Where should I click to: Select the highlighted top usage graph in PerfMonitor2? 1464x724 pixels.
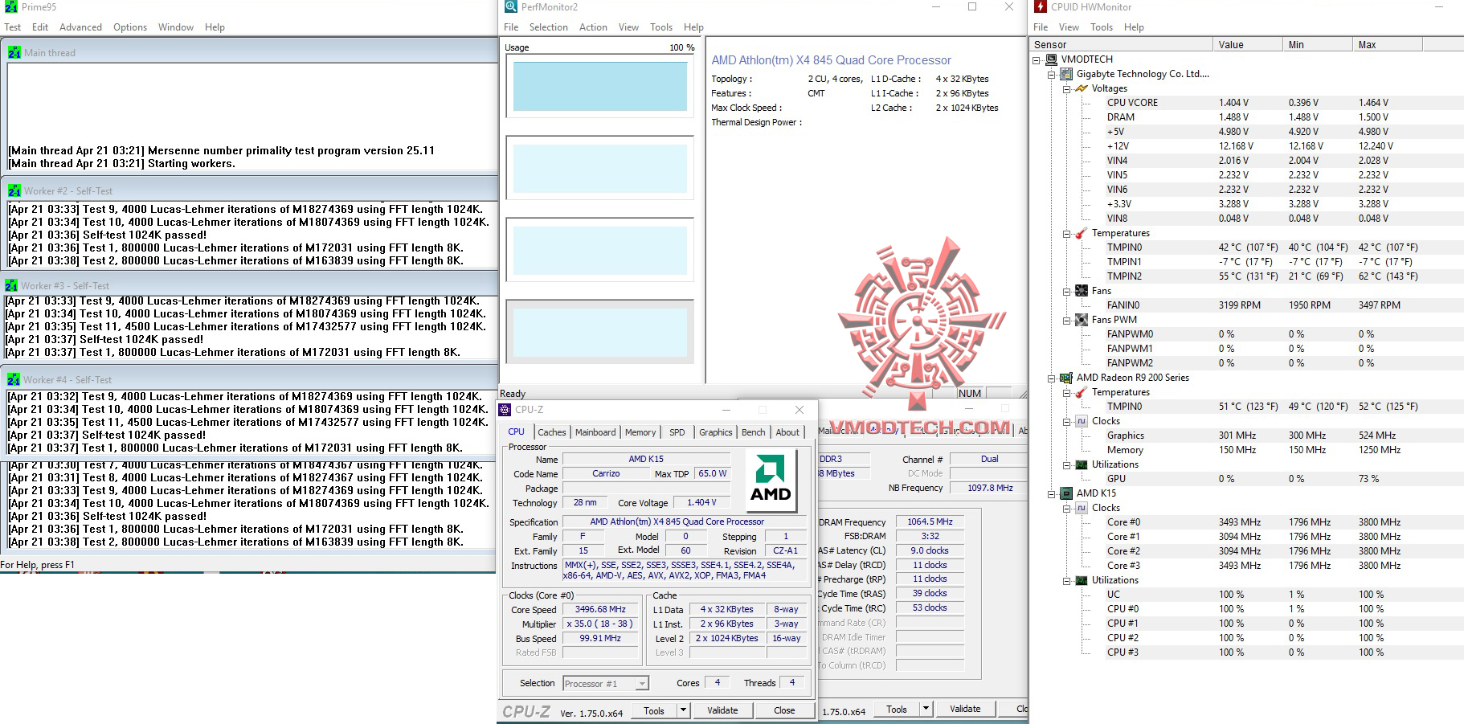600,87
